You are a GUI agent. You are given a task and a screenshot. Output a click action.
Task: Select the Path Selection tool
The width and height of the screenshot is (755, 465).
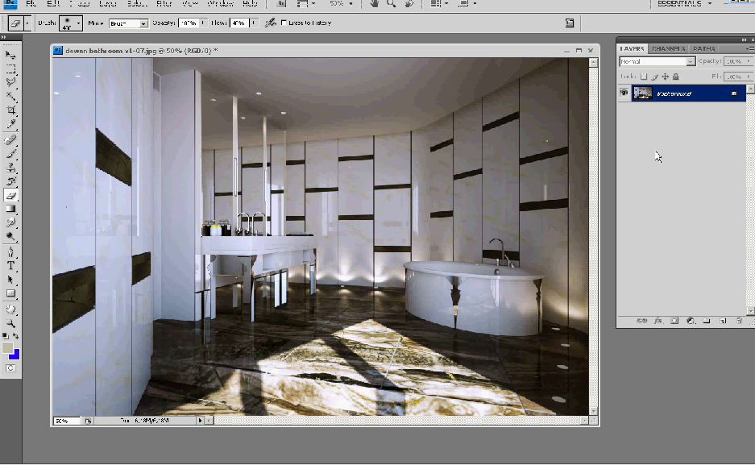[10, 280]
